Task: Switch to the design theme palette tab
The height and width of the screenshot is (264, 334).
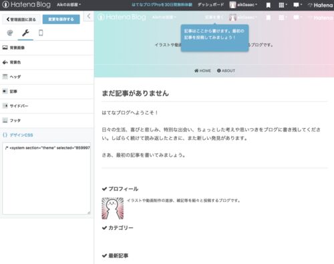Action: 10,33
